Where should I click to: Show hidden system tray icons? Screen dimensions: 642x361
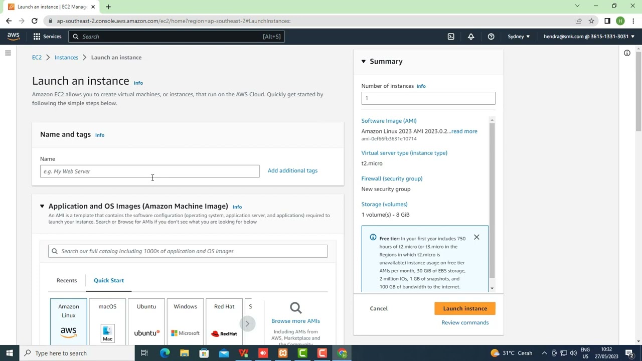544,353
